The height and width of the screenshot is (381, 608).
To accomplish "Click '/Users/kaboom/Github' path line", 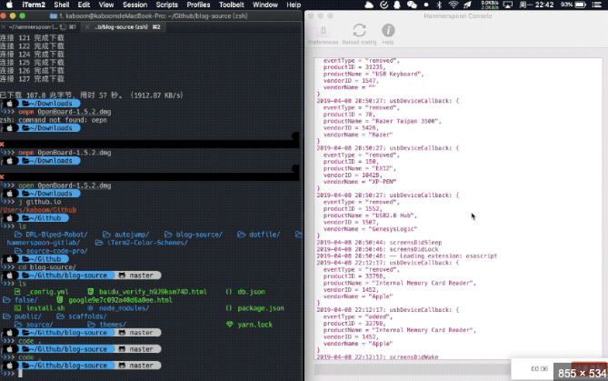I will click(38, 210).
